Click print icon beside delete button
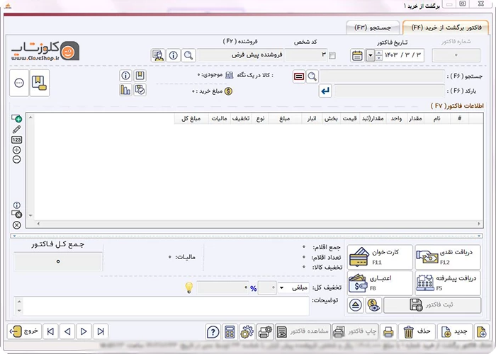Screen dimensions: 496x354 [388, 332]
